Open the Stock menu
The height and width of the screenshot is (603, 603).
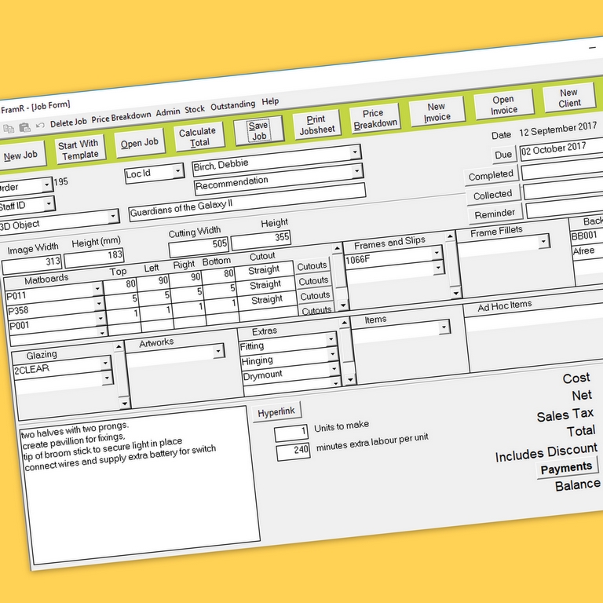click(195, 109)
